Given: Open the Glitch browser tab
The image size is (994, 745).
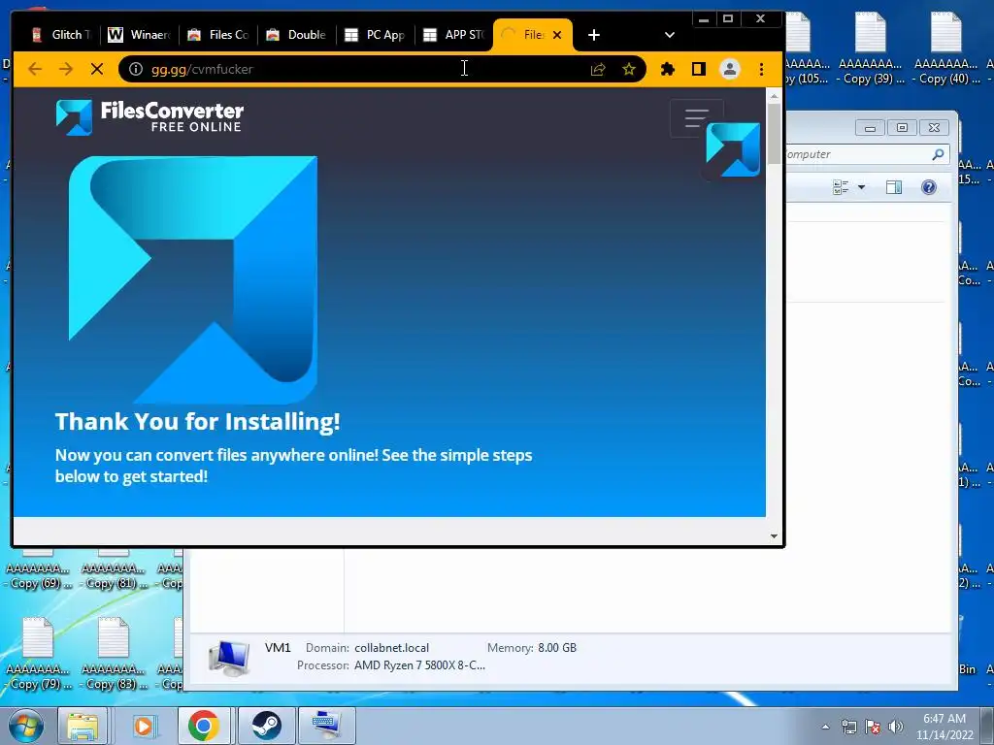Looking at the screenshot, I should click(x=61, y=35).
